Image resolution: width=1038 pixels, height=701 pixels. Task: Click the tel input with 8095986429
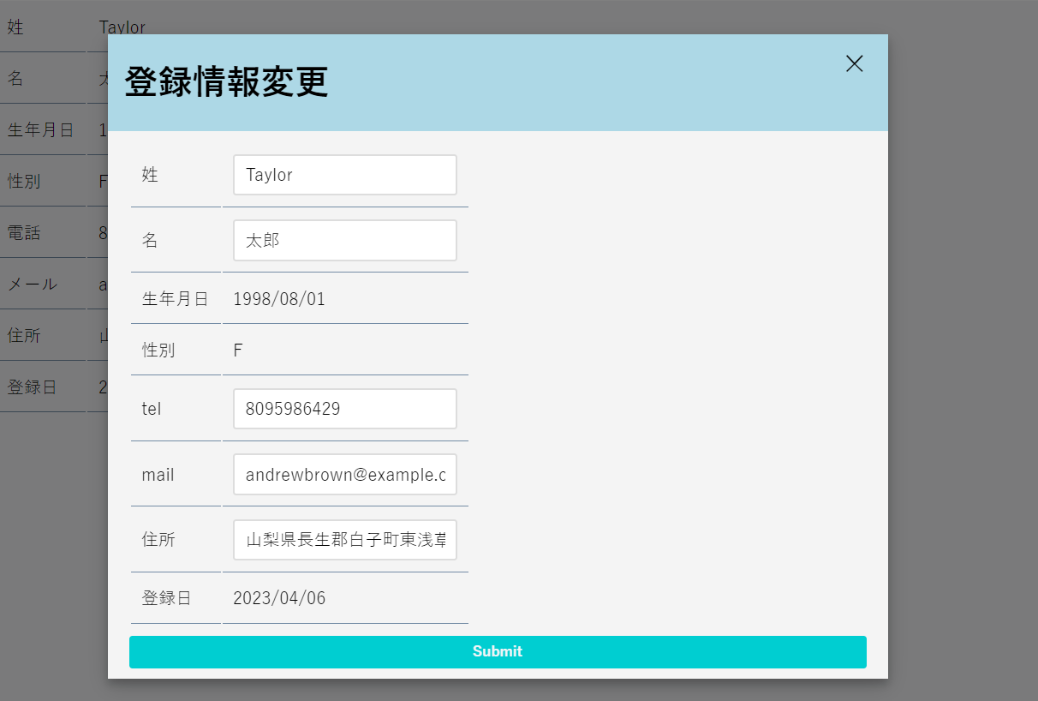(x=345, y=409)
